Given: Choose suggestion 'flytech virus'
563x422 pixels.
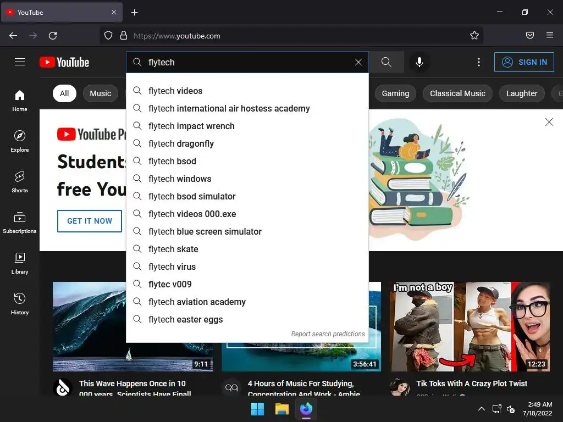Looking at the screenshot, I should [x=247, y=266].
